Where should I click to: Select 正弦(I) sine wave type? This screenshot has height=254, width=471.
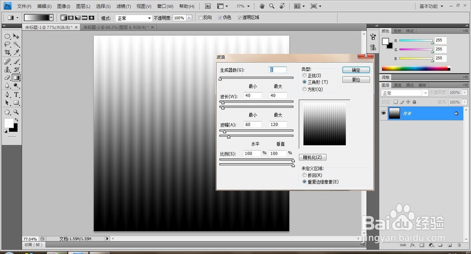(x=305, y=75)
